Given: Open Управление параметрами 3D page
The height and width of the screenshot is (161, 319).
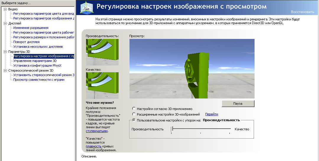Looking at the screenshot, I should click(35, 61).
